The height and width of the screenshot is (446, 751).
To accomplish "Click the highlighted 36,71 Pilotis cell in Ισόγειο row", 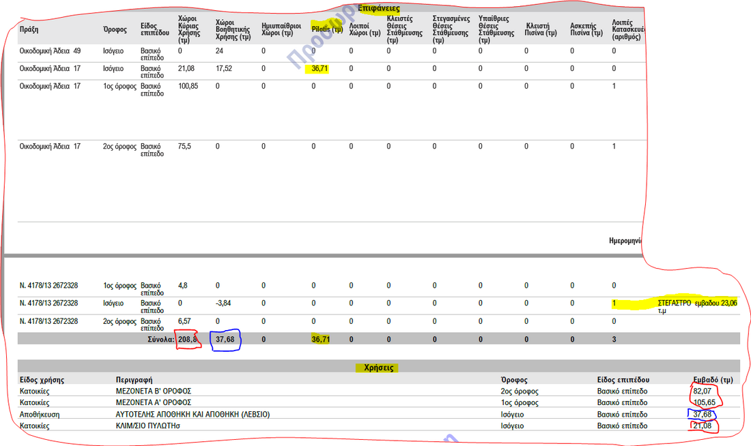I will (x=320, y=69).
